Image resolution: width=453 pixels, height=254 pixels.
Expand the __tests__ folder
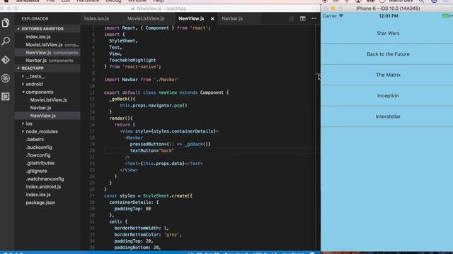(x=35, y=76)
